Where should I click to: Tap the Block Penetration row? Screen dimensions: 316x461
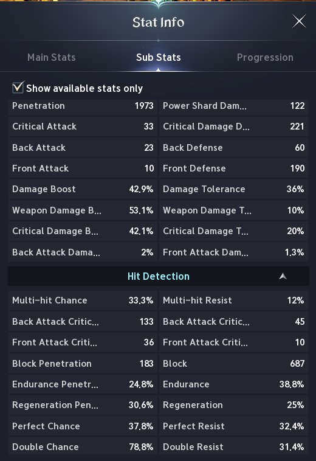pyautogui.click(x=83, y=364)
